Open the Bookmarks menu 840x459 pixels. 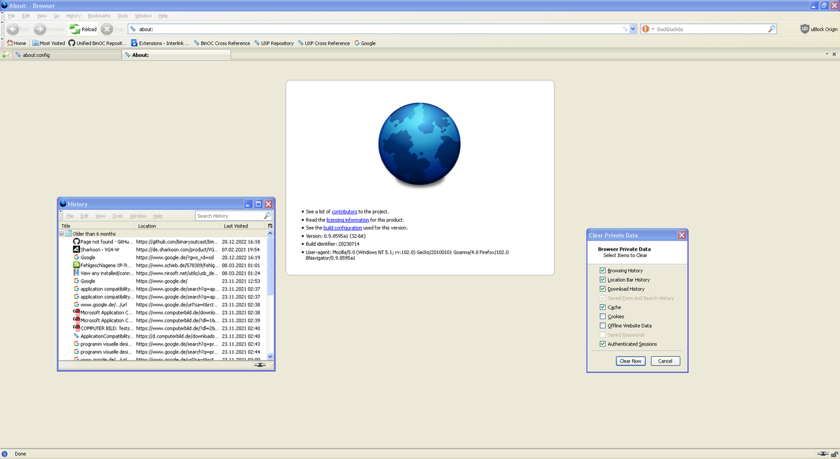point(99,16)
